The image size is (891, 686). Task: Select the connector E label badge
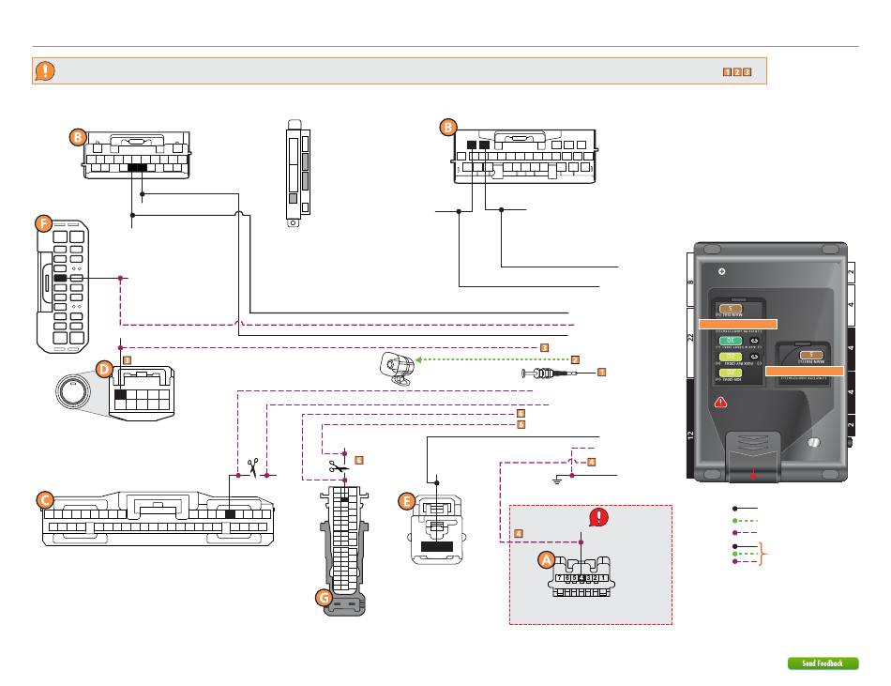(x=406, y=501)
